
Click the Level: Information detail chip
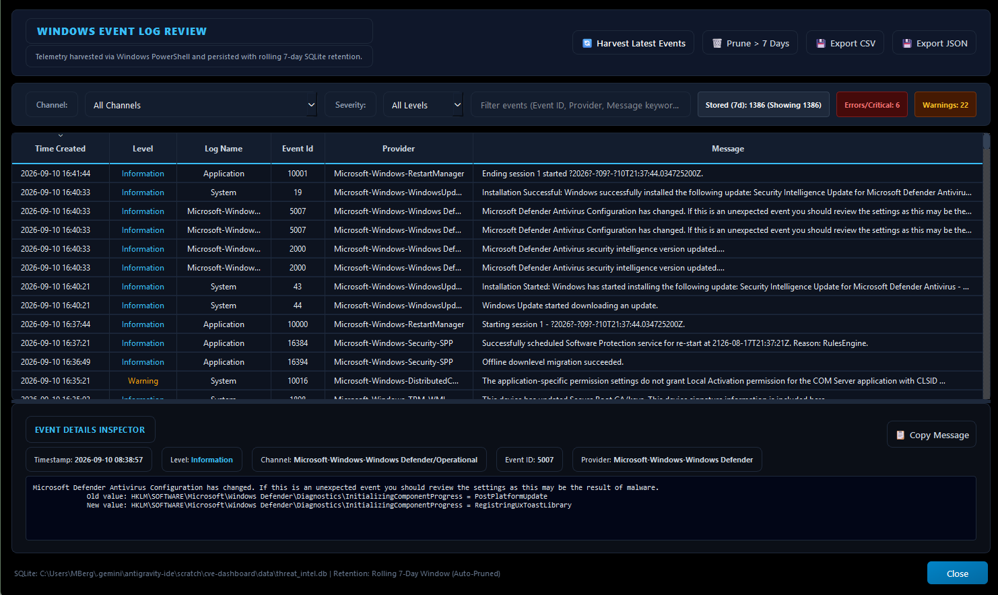tap(202, 460)
